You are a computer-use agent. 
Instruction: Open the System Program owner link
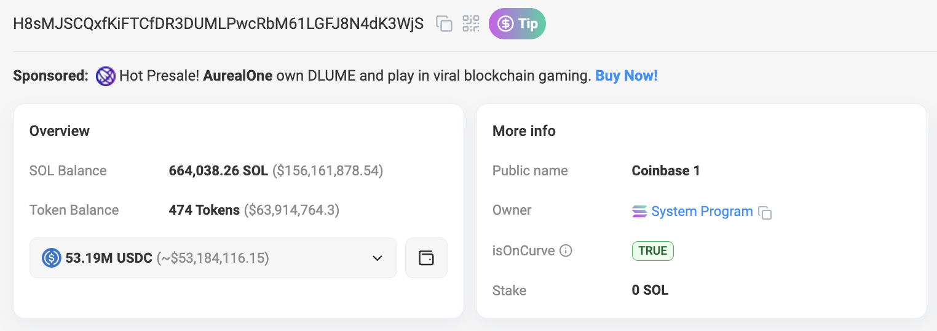point(702,212)
